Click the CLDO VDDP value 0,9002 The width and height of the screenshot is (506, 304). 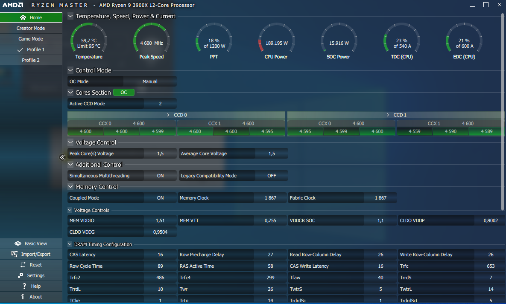(491, 220)
